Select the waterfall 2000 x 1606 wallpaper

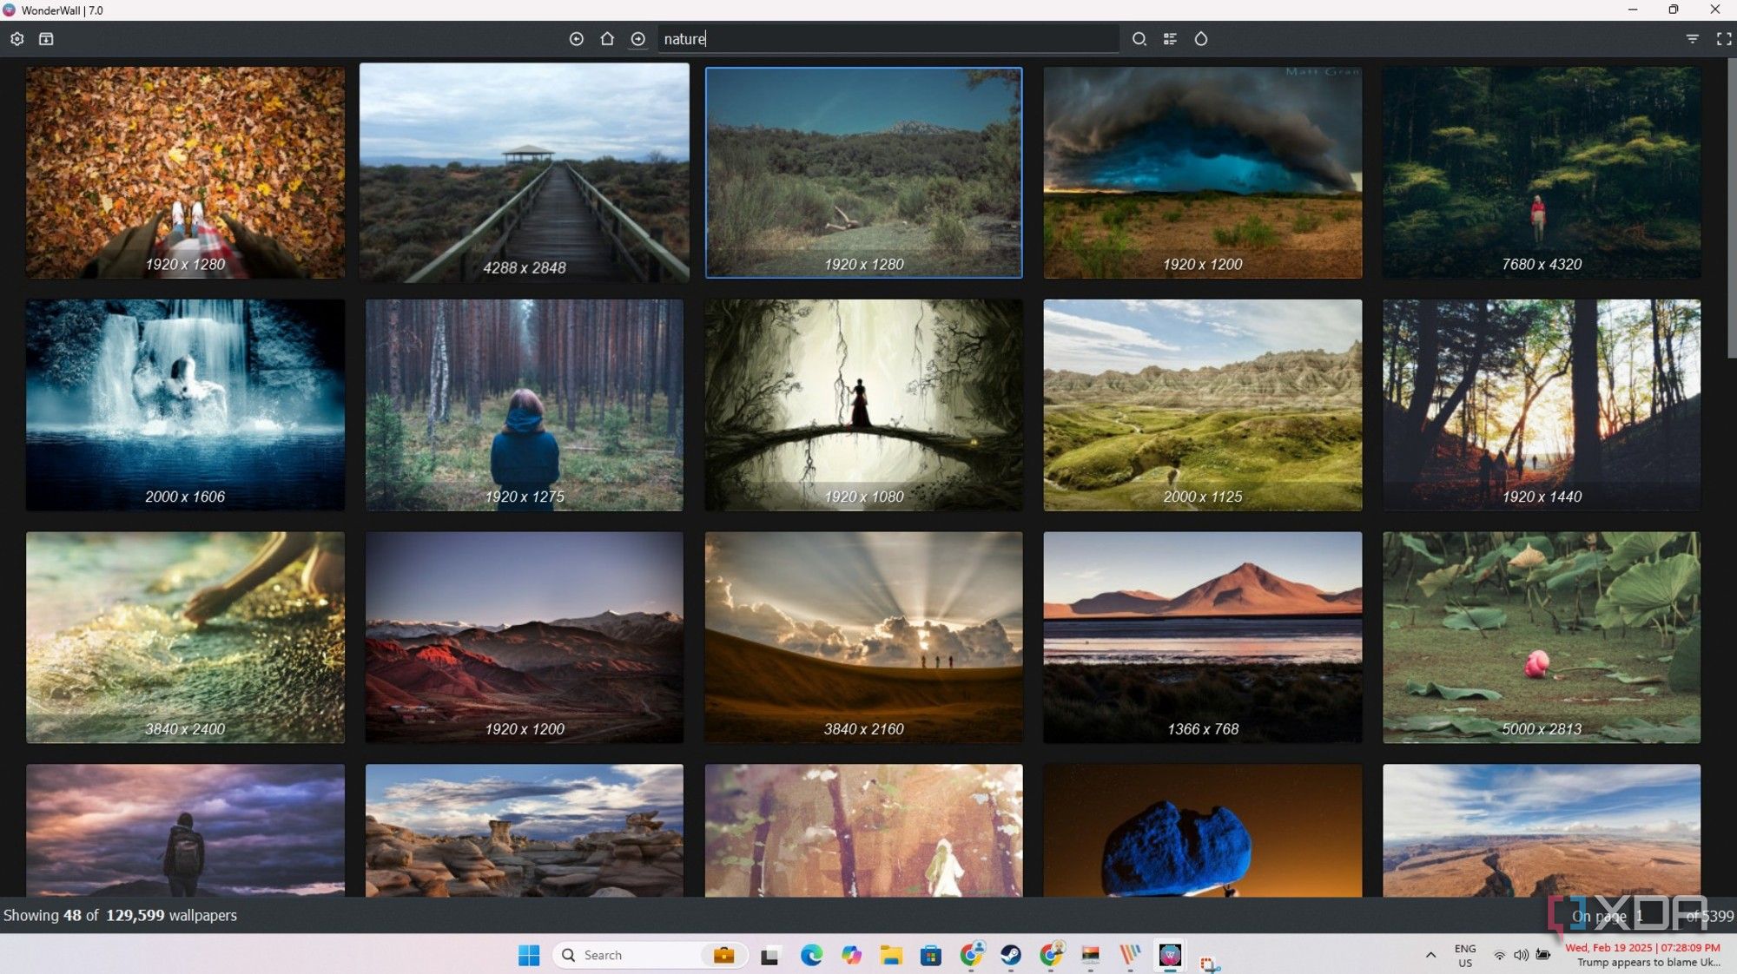[x=185, y=405]
